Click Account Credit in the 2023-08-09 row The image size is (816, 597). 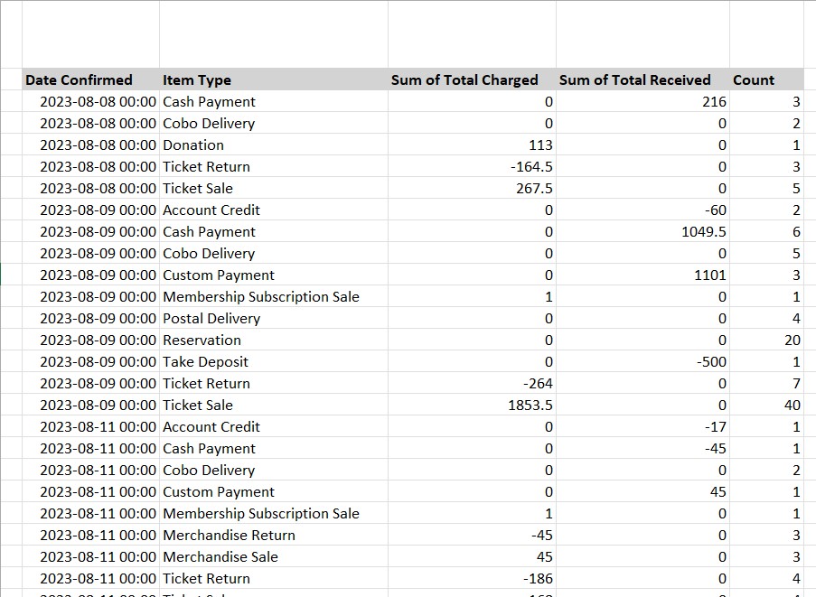click(273, 210)
